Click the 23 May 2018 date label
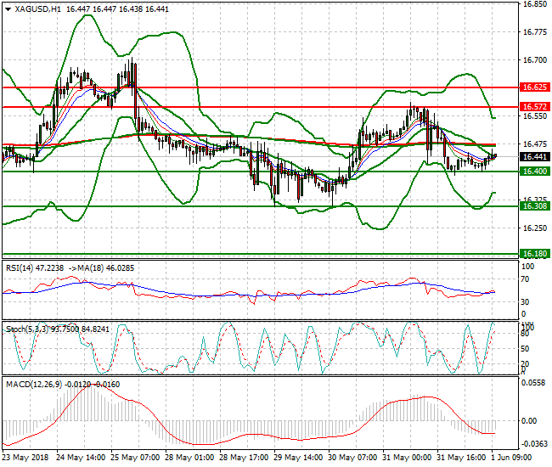552x467 pixels. pyautogui.click(x=25, y=457)
